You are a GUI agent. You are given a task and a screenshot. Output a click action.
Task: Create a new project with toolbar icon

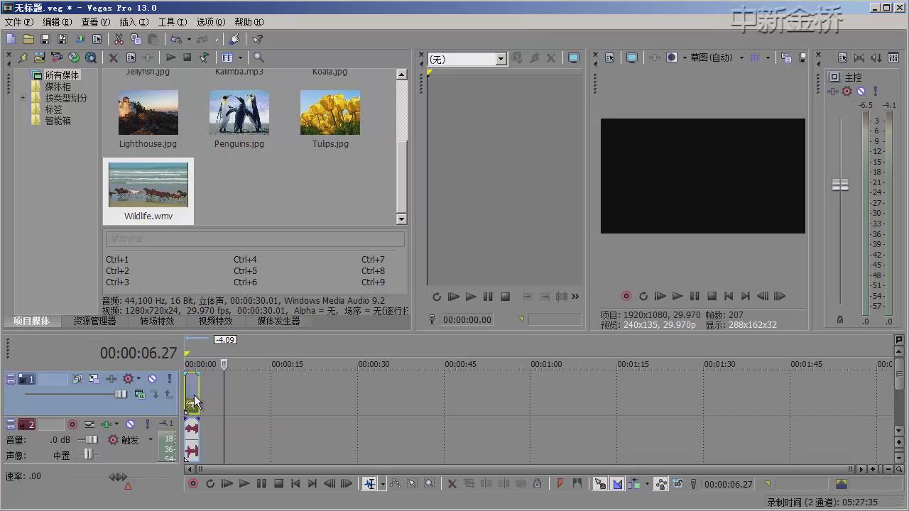pyautogui.click(x=11, y=40)
